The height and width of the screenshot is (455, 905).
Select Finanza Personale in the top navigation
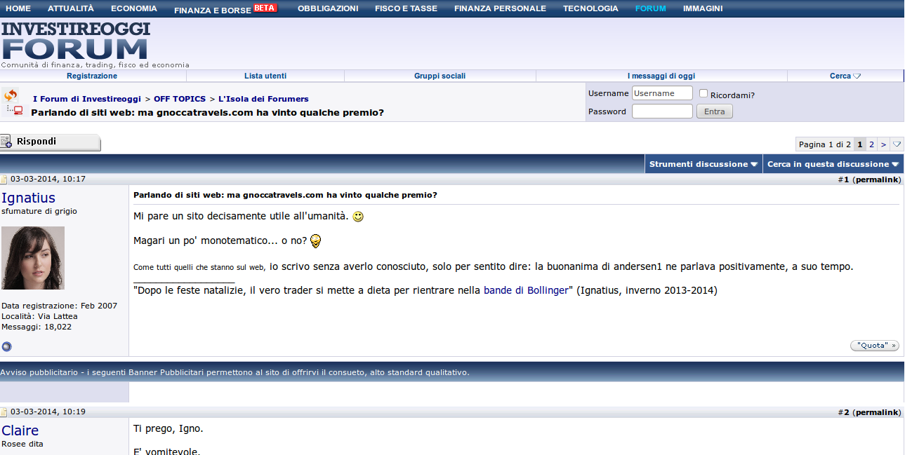[x=500, y=8]
